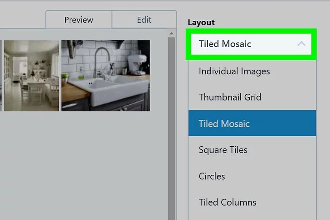Click the scrollbar up arrow in preview
Viewport: 330px width, 220px height.
[x=171, y=33]
